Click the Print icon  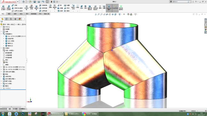tap(39, 2)
